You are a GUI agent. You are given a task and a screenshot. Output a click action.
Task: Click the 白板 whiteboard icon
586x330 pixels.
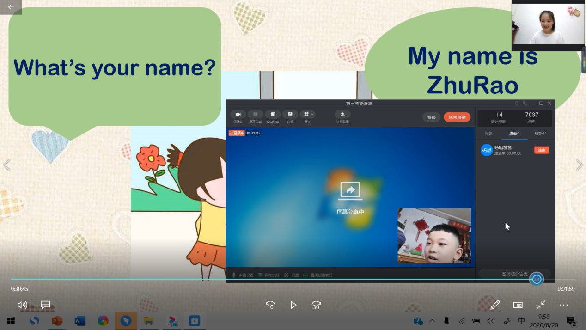click(290, 115)
